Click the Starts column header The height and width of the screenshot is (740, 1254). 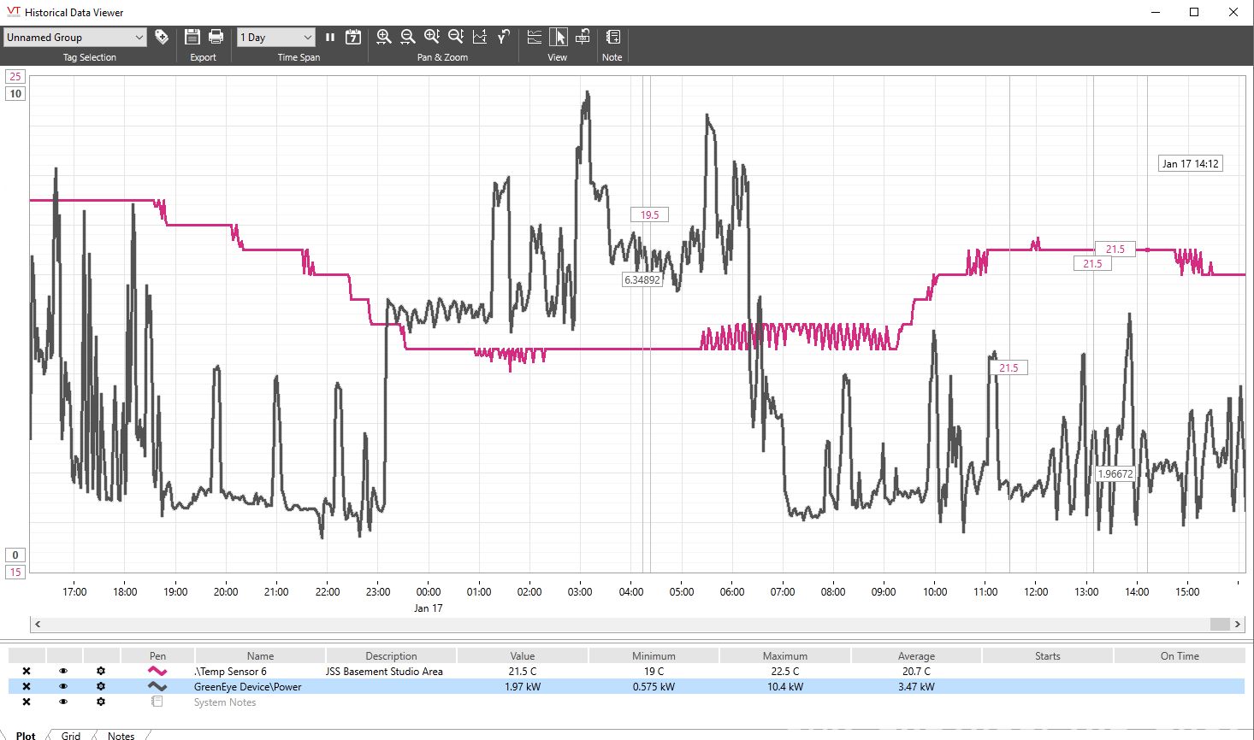click(1048, 656)
